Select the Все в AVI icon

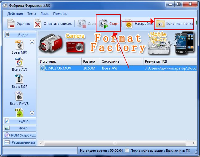[x=19, y=62]
